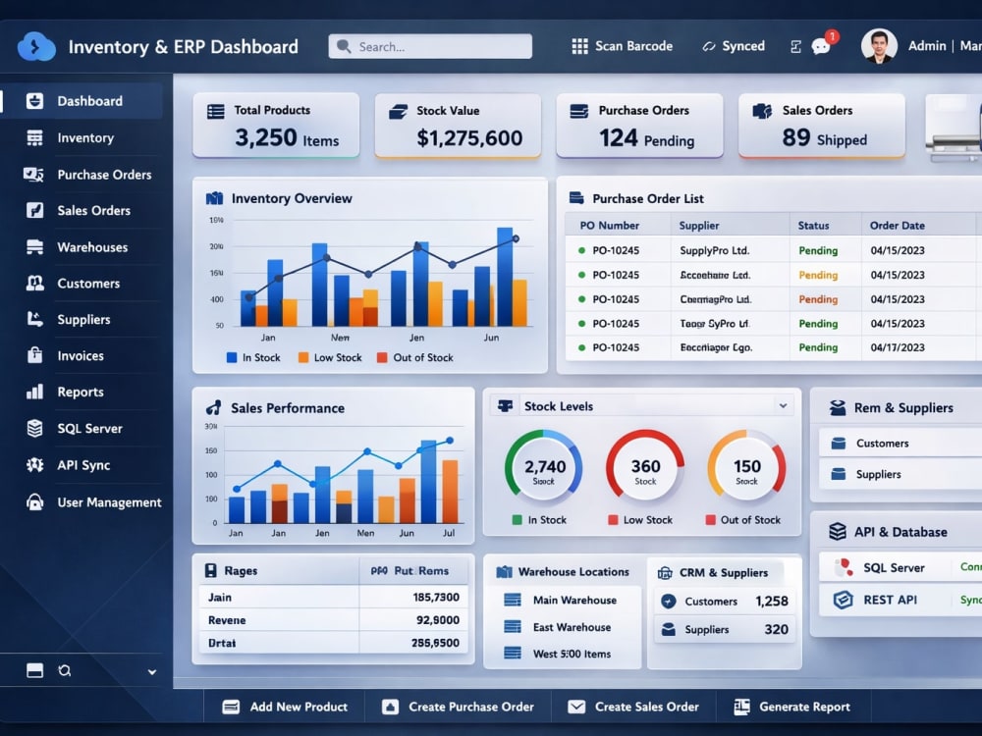Open CRM Customers count 1,258 row
Image resolution: width=982 pixels, height=736 pixels.
(726, 602)
